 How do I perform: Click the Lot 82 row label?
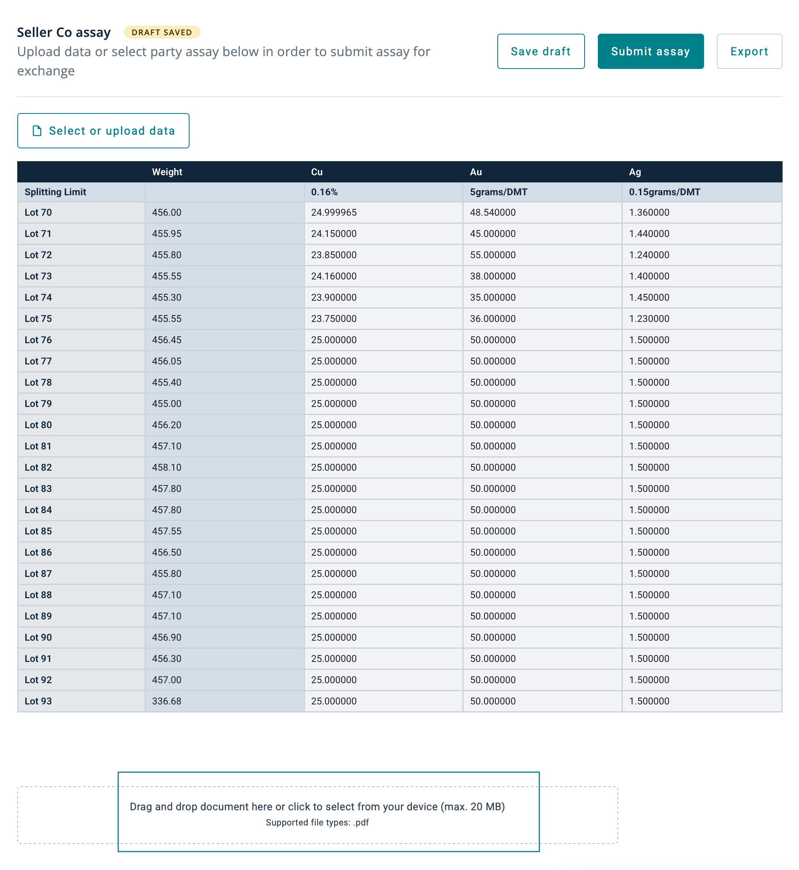pyautogui.click(x=38, y=467)
